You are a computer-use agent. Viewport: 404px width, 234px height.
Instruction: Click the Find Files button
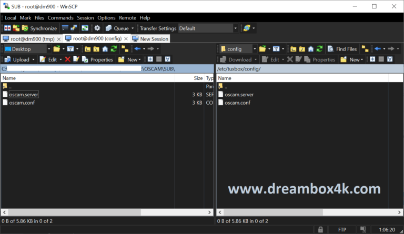coord(342,49)
